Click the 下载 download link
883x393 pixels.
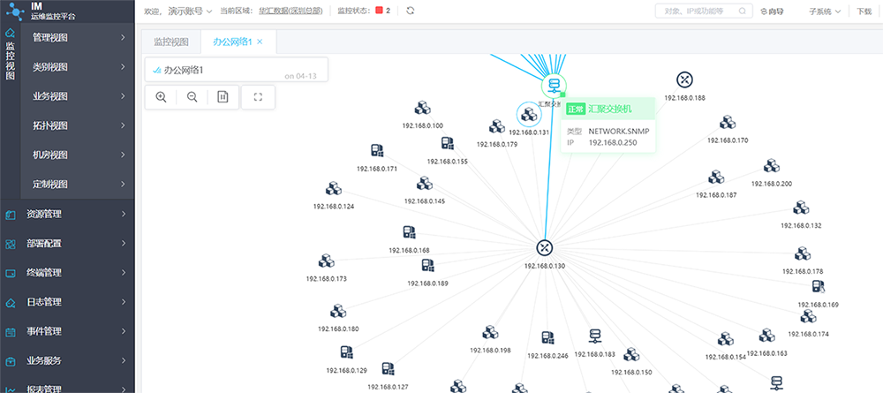pyautogui.click(x=864, y=11)
